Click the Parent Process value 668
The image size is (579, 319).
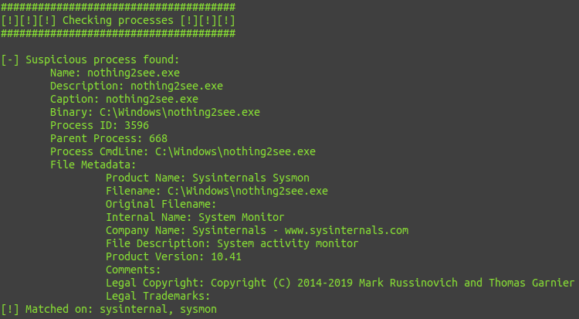click(x=158, y=138)
